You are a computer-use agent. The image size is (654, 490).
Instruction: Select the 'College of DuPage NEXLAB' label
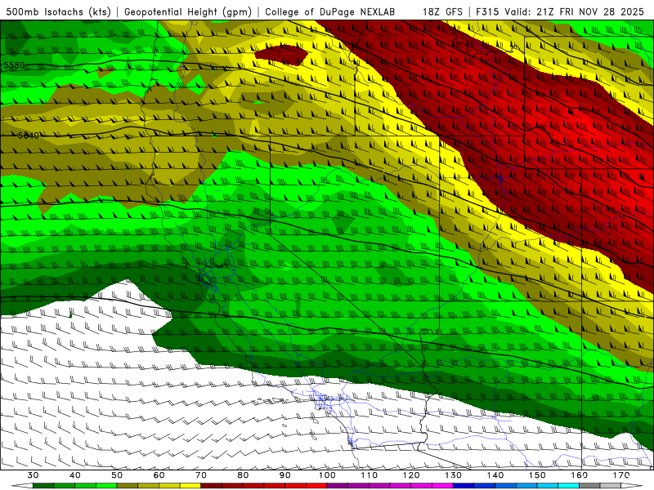tap(329, 11)
